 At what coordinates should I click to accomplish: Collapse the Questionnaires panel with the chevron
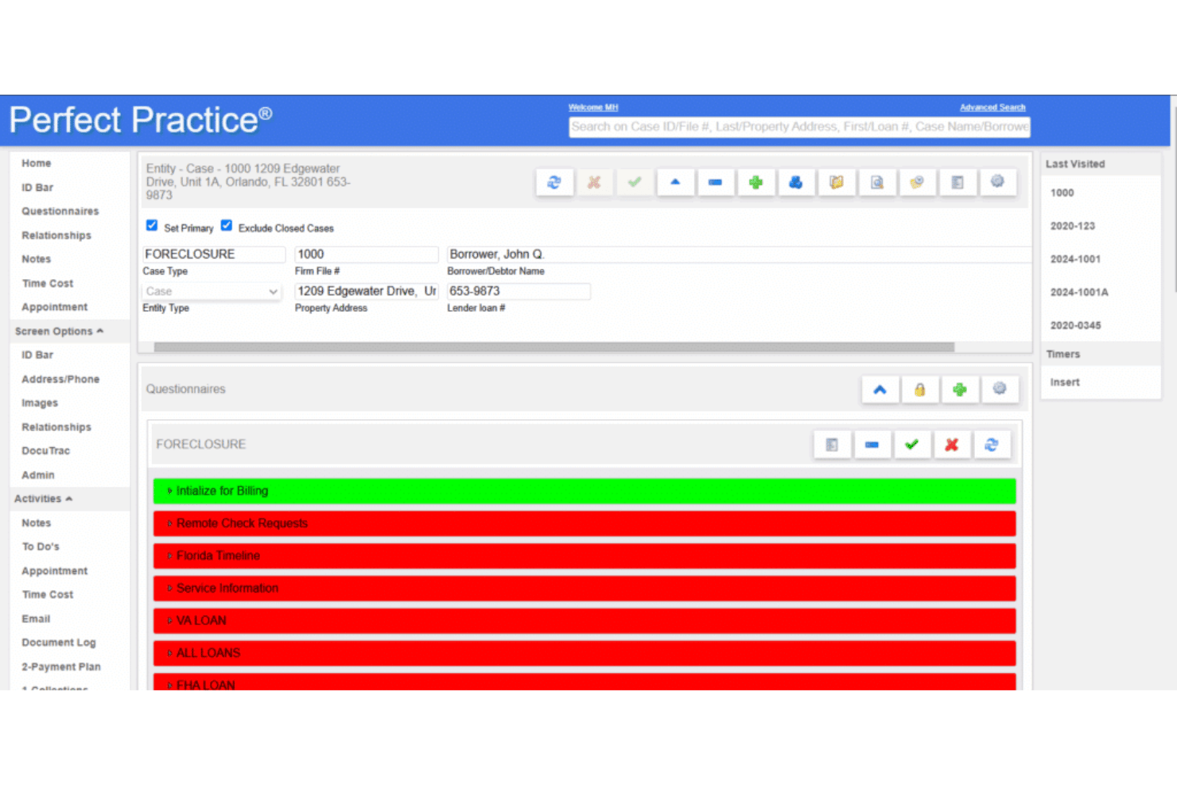(x=880, y=390)
